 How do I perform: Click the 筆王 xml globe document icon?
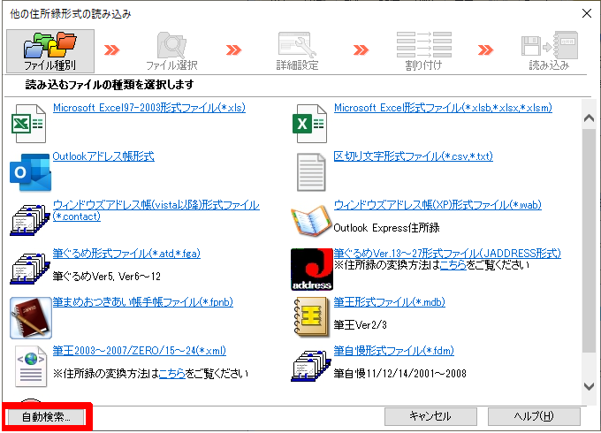[x=31, y=366]
